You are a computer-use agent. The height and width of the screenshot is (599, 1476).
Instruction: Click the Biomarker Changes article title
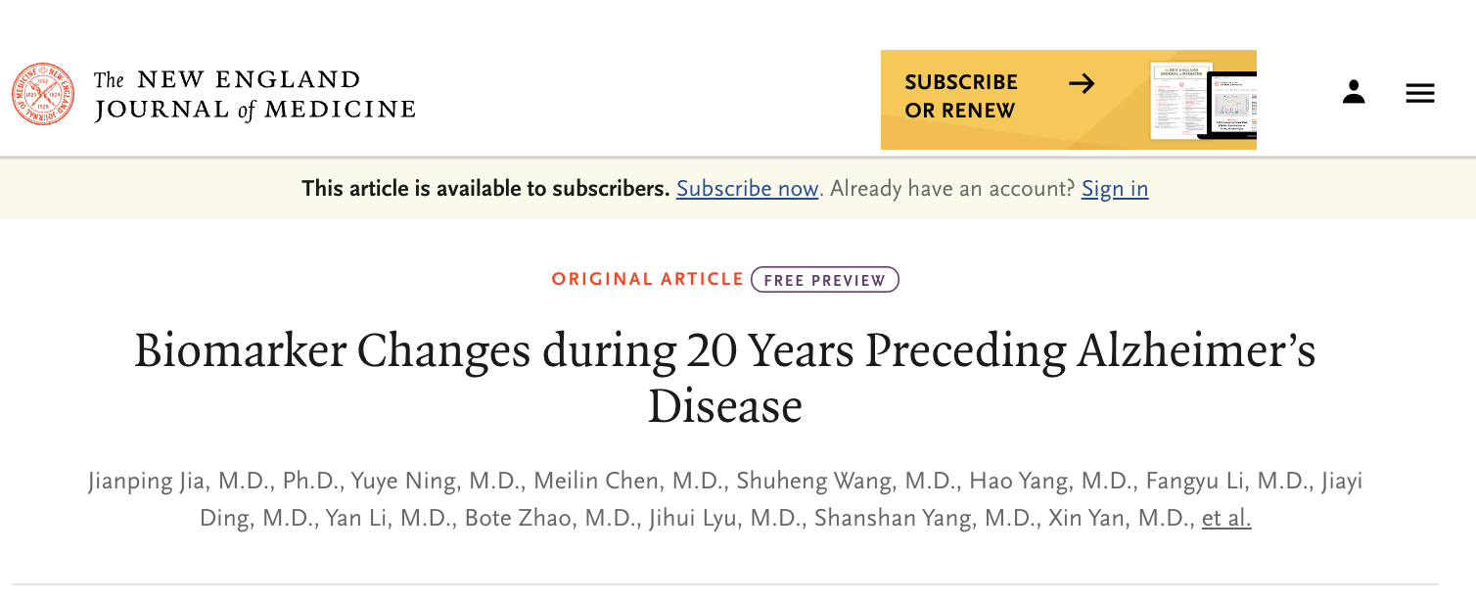click(x=725, y=378)
